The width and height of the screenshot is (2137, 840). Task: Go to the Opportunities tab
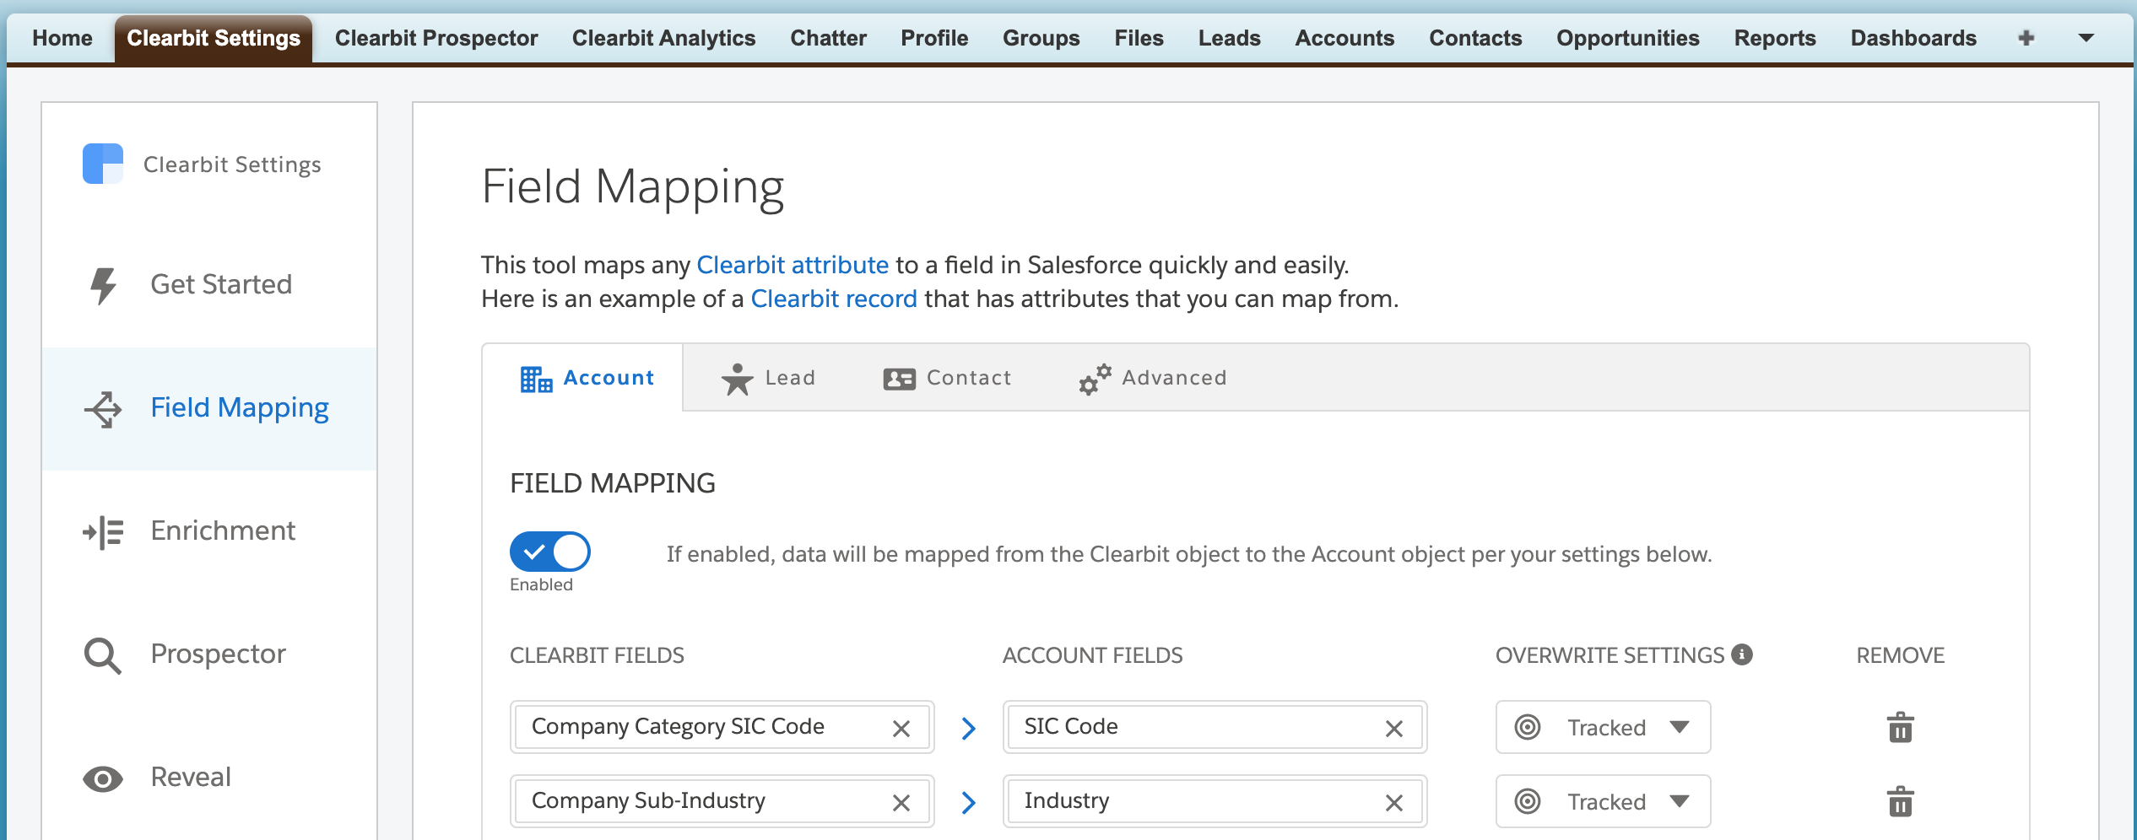1628,38
